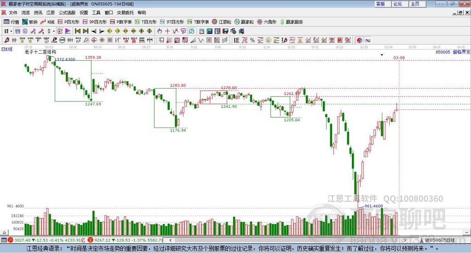
Task: Select the Gann fan angle line tool
Action: (169, 40)
